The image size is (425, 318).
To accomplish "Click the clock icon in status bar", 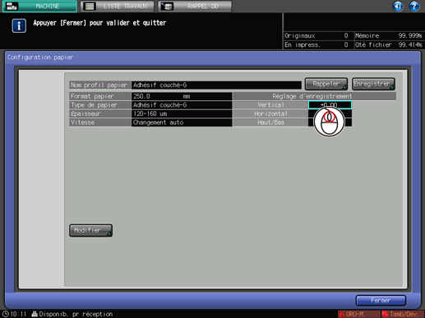I will point(6,314).
